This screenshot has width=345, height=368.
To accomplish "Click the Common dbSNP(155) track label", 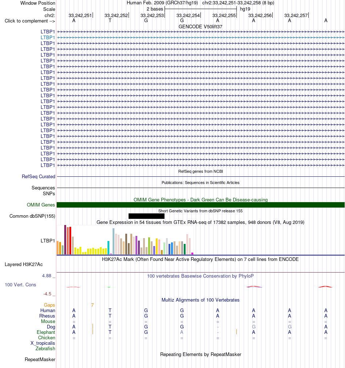I will click(x=32, y=216).
